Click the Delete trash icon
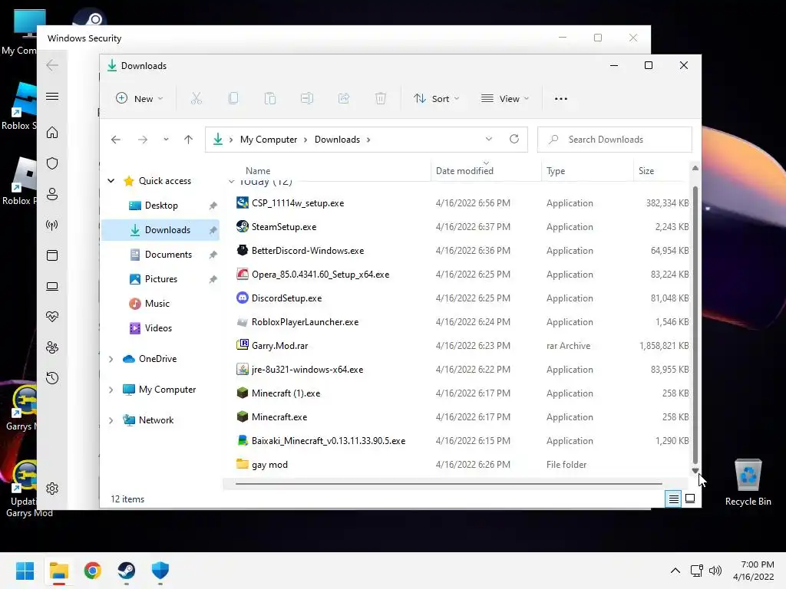 pos(381,99)
